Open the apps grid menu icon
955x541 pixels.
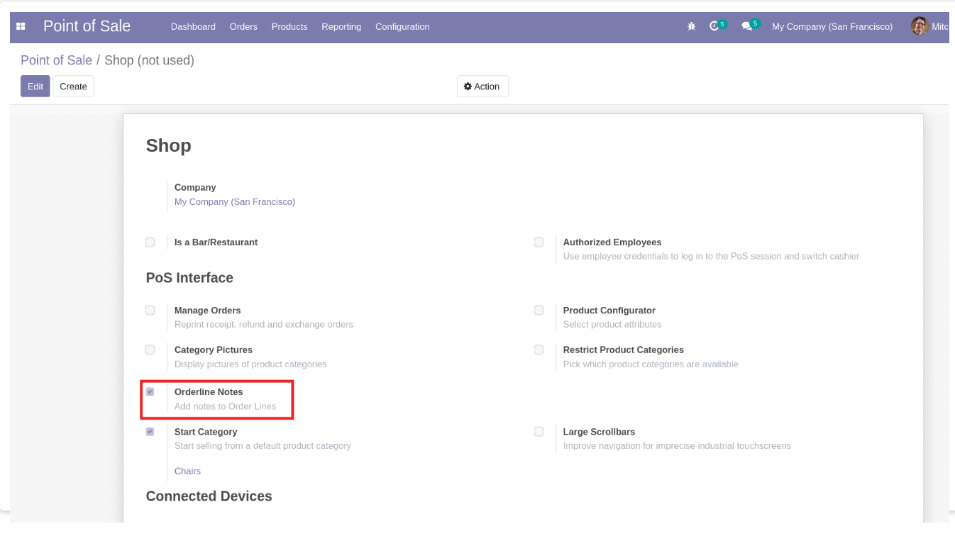[x=21, y=26]
